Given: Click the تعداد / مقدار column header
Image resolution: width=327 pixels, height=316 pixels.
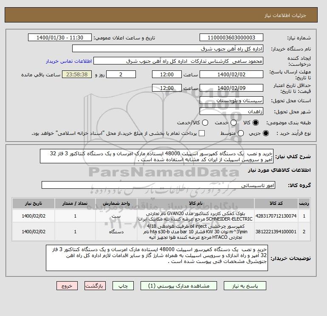Looking at the screenshot, I should point(75,203).
